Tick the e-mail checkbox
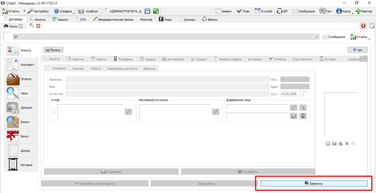376x193 pixels. 54,112
